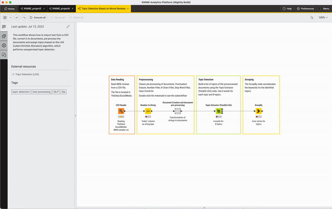Open Preferences
332x209 pixels.
[x=305, y=9]
